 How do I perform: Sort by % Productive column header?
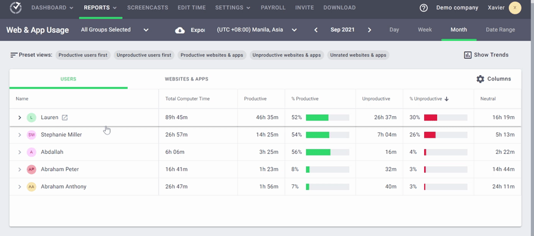pyautogui.click(x=305, y=99)
